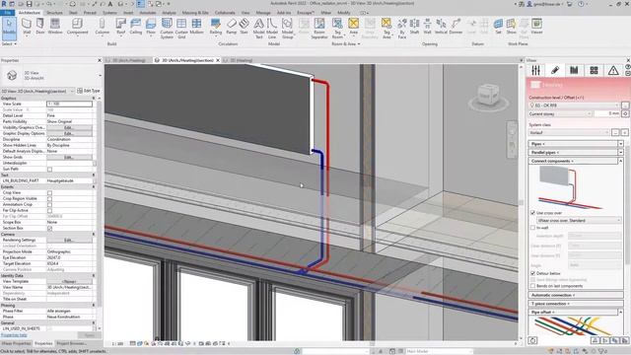Select the Tag Room tool

[x=337, y=29]
